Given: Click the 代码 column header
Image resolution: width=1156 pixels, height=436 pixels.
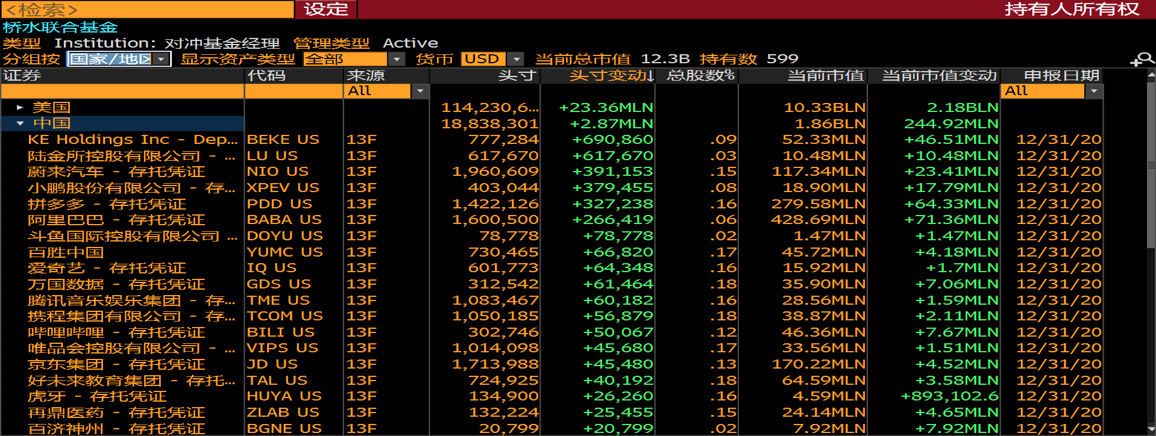Looking at the screenshot, I should [x=294, y=75].
